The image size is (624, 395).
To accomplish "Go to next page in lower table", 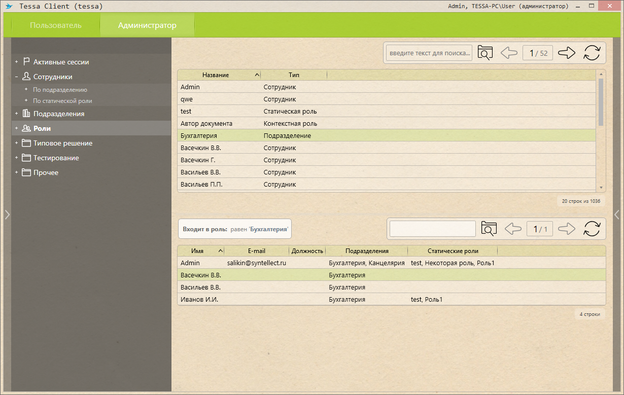I will click(567, 229).
